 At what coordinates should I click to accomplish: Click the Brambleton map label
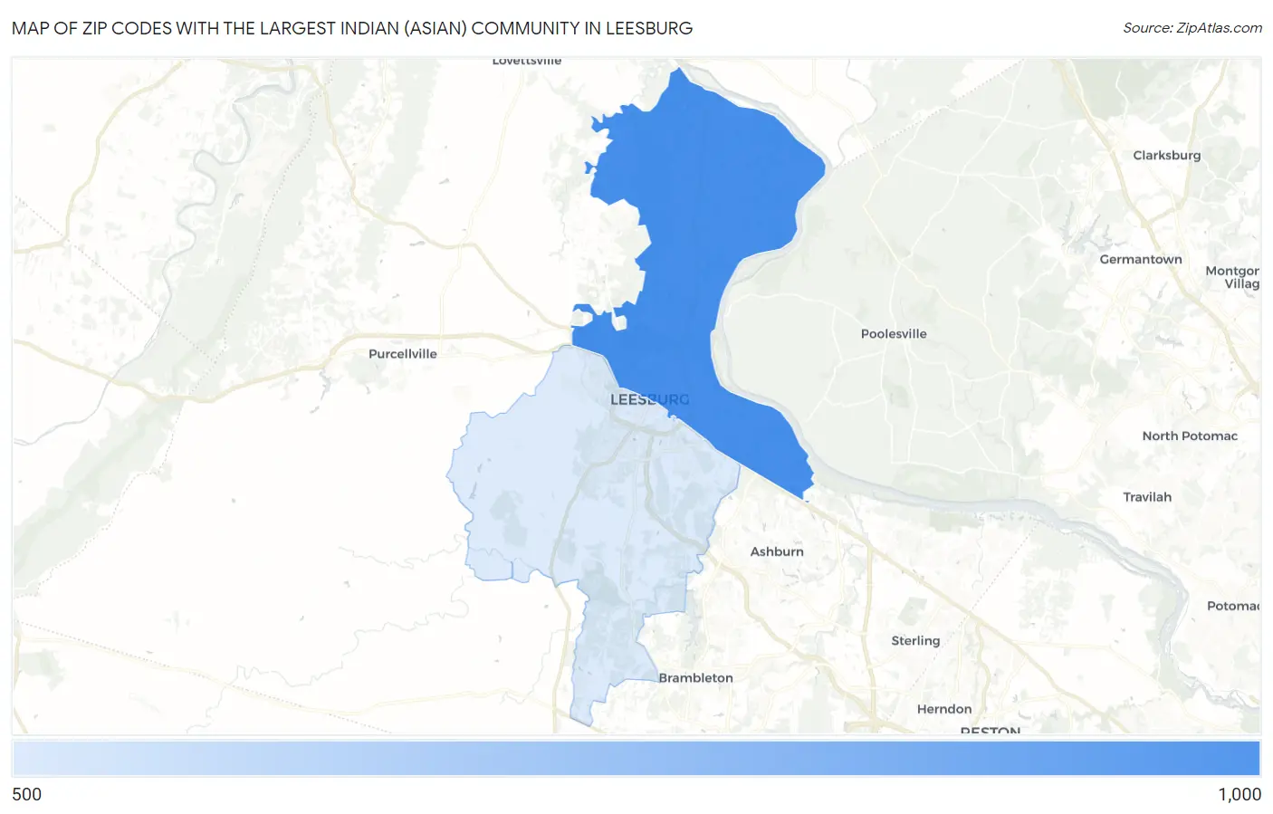coord(695,678)
